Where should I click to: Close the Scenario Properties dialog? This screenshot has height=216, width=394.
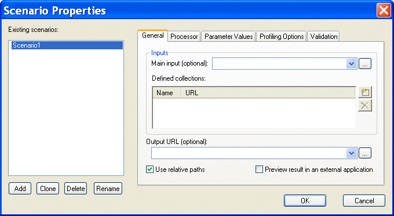tap(384, 10)
